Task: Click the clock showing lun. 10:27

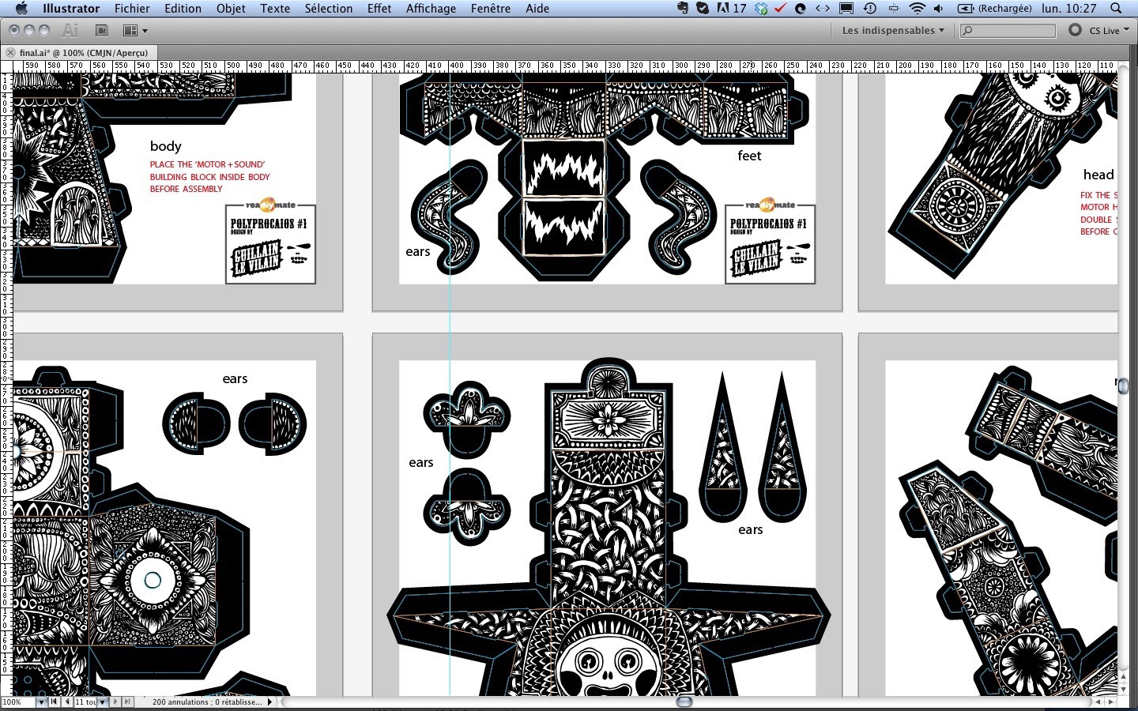Action: pos(1068,8)
